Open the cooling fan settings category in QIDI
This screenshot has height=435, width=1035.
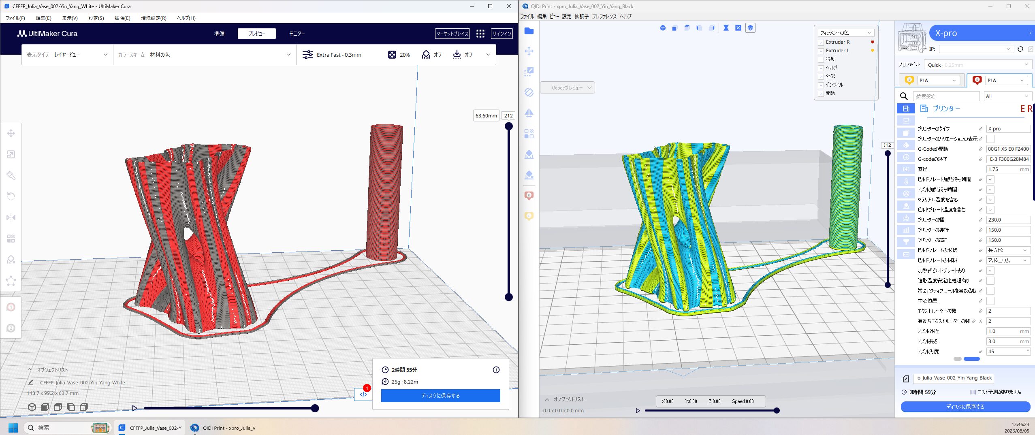tap(906, 194)
